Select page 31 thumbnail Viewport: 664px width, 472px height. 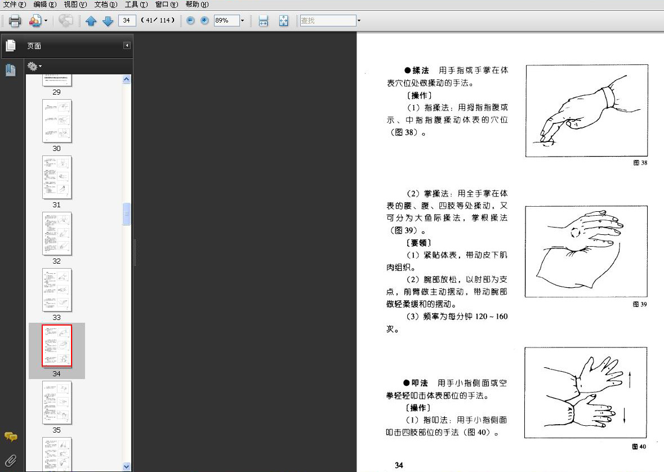click(x=57, y=177)
